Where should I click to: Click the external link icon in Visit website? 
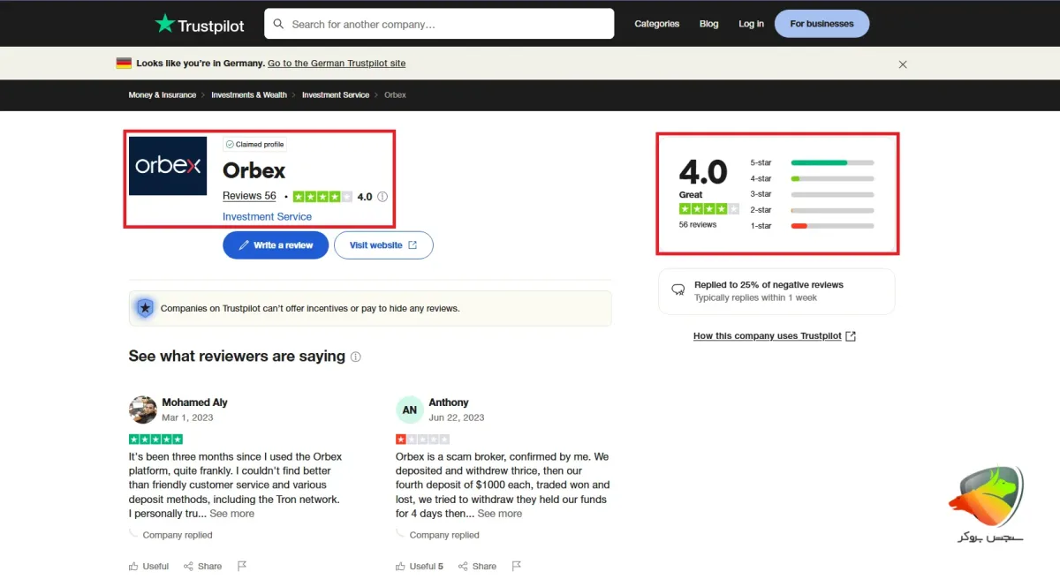tap(413, 245)
